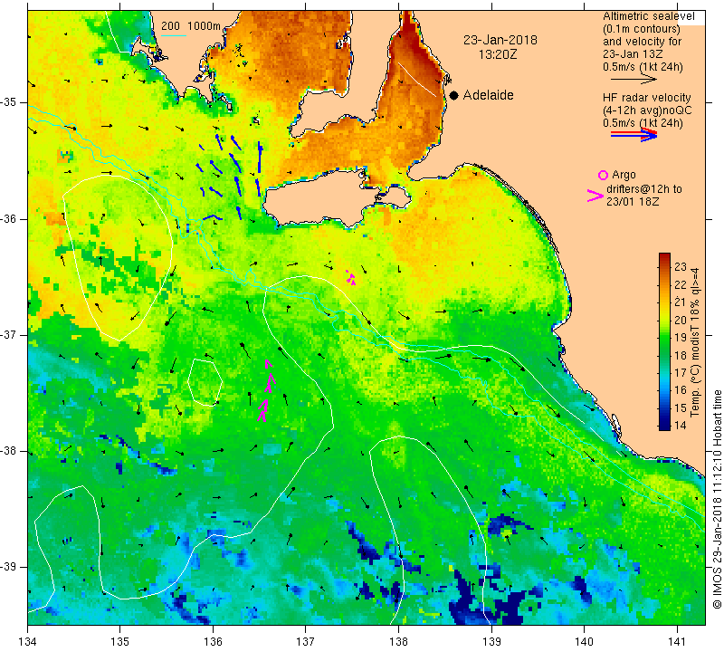Image resolution: width=724 pixels, height=652 pixels.
Task: Click the "Altimetric sealevel" legend heading
Action: (648, 16)
